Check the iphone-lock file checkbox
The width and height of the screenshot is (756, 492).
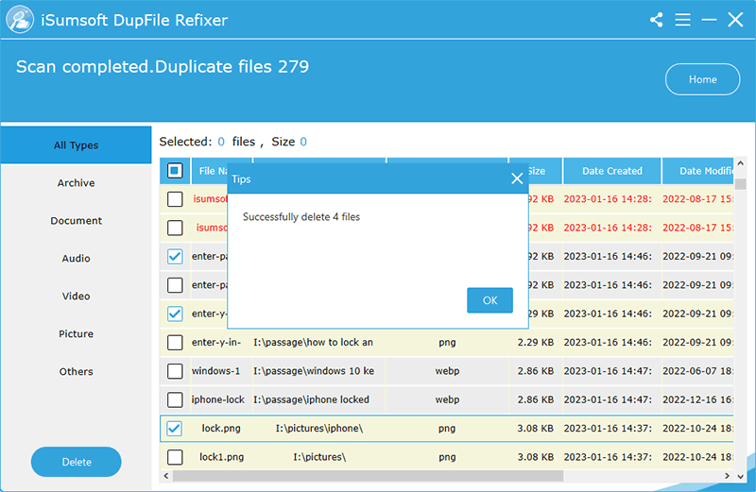(175, 399)
